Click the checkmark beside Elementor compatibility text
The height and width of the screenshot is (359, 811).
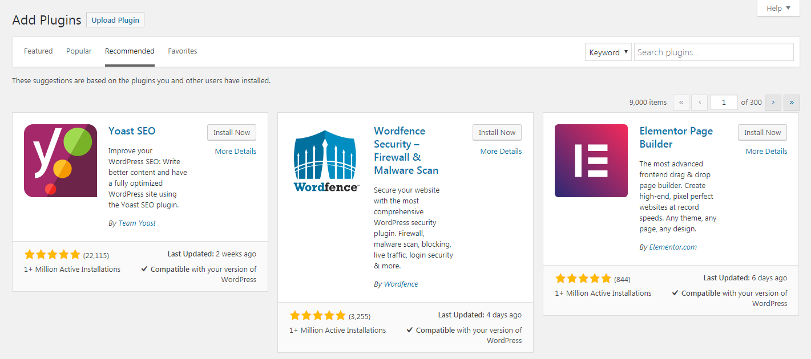point(675,293)
